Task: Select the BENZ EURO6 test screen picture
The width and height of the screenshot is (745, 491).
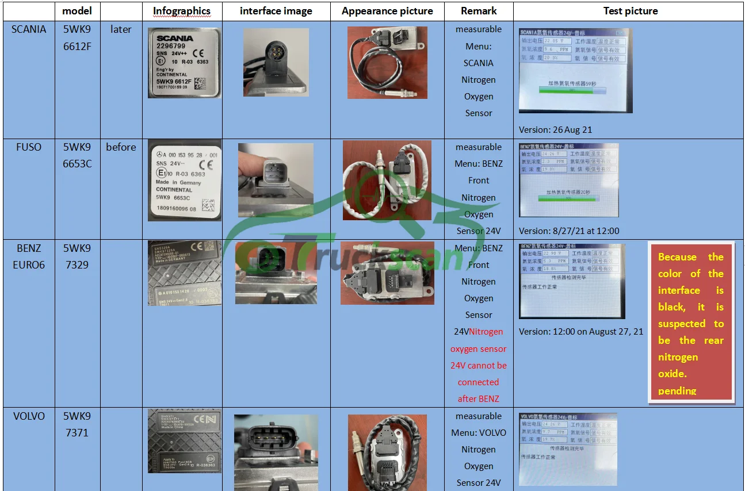Action: 572,282
